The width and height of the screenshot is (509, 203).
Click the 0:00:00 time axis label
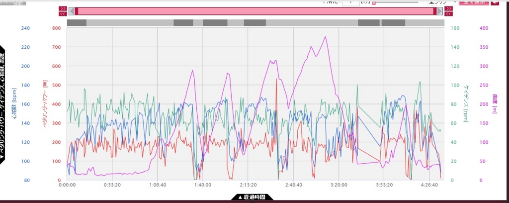(x=67, y=185)
